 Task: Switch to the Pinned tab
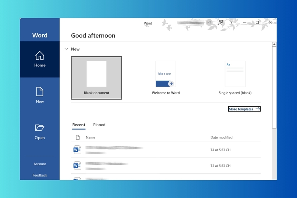[x=99, y=125]
